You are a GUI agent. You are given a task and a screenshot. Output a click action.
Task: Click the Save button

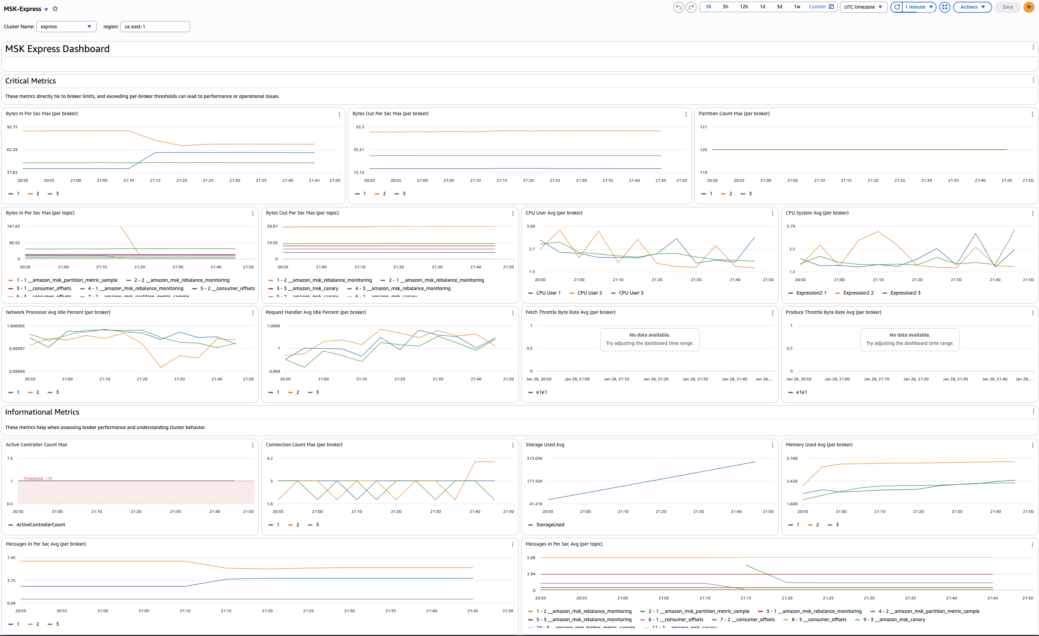1008,7
